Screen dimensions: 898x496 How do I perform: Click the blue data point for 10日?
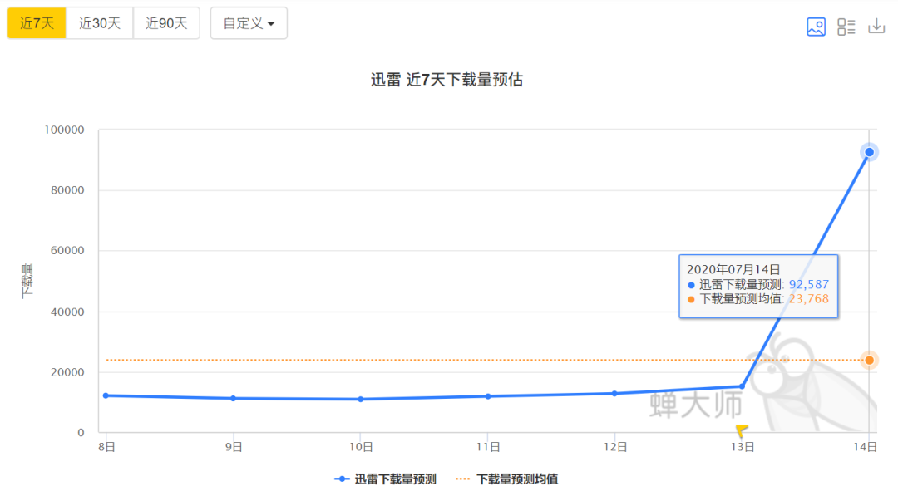360,400
